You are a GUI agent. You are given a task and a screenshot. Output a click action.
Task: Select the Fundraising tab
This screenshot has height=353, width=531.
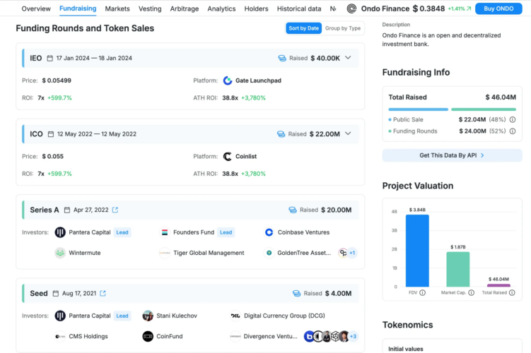[78, 8]
